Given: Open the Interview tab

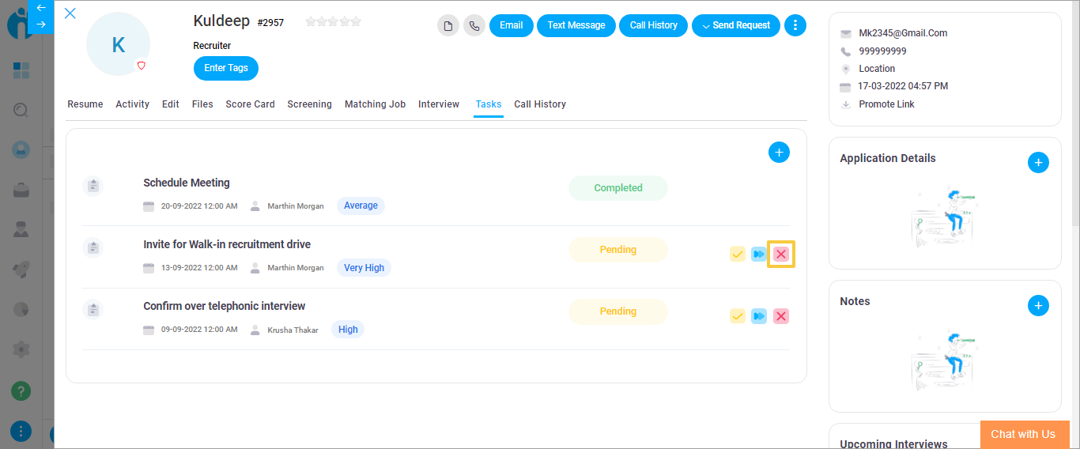Looking at the screenshot, I should point(439,104).
